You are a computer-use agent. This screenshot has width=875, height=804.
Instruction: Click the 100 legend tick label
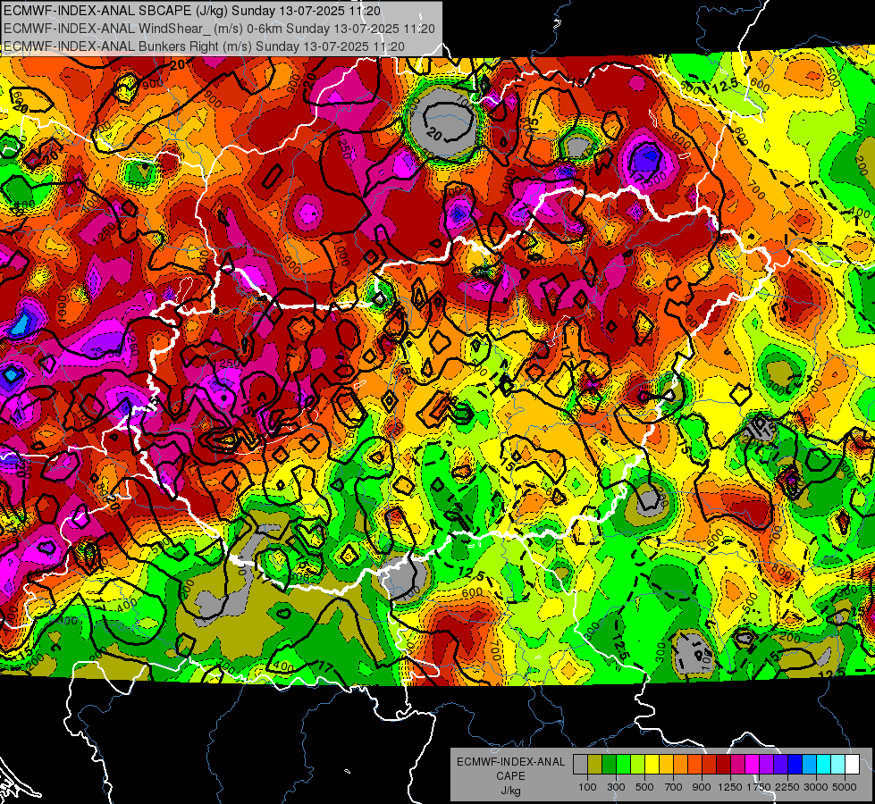587,787
